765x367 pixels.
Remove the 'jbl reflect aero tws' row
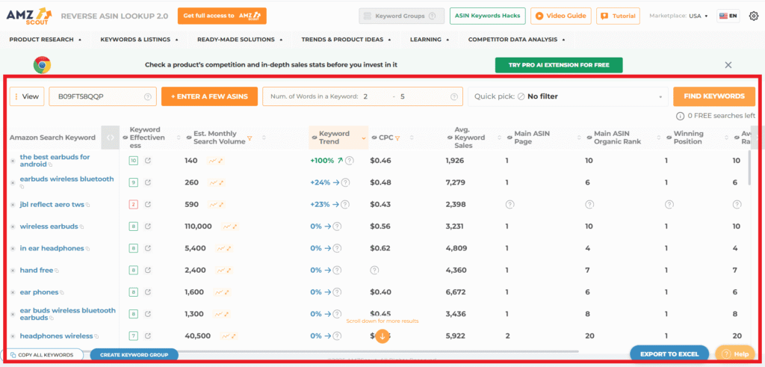point(13,205)
